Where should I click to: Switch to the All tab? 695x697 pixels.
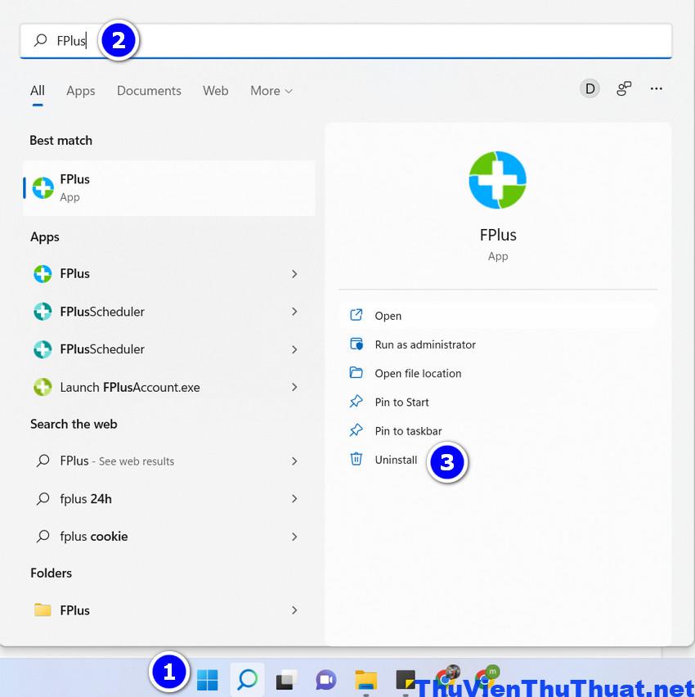click(x=38, y=91)
